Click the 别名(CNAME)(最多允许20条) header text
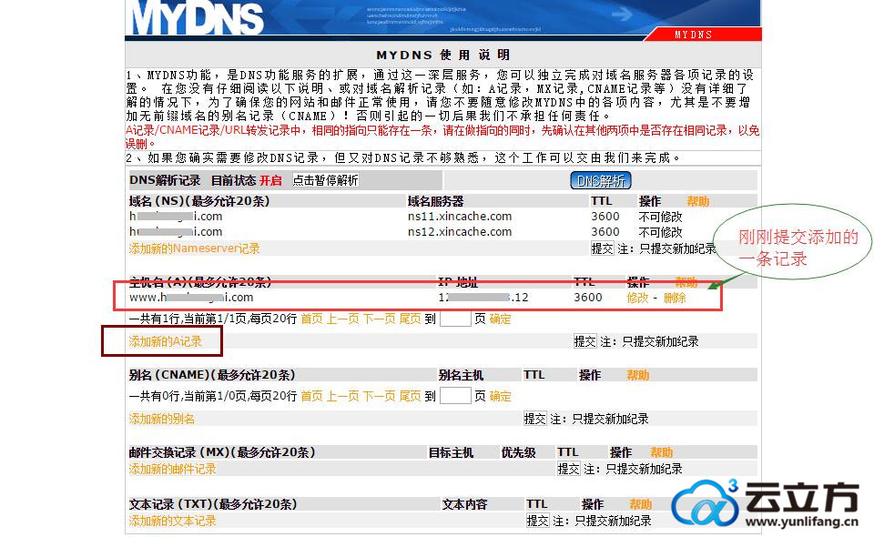This screenshot has height=537, width=874. (212, 375)
